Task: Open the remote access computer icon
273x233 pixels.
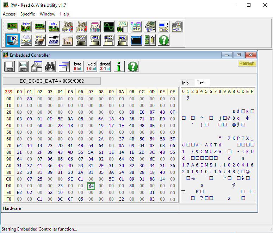Action: pyautogui.click(x=150, y=40)
